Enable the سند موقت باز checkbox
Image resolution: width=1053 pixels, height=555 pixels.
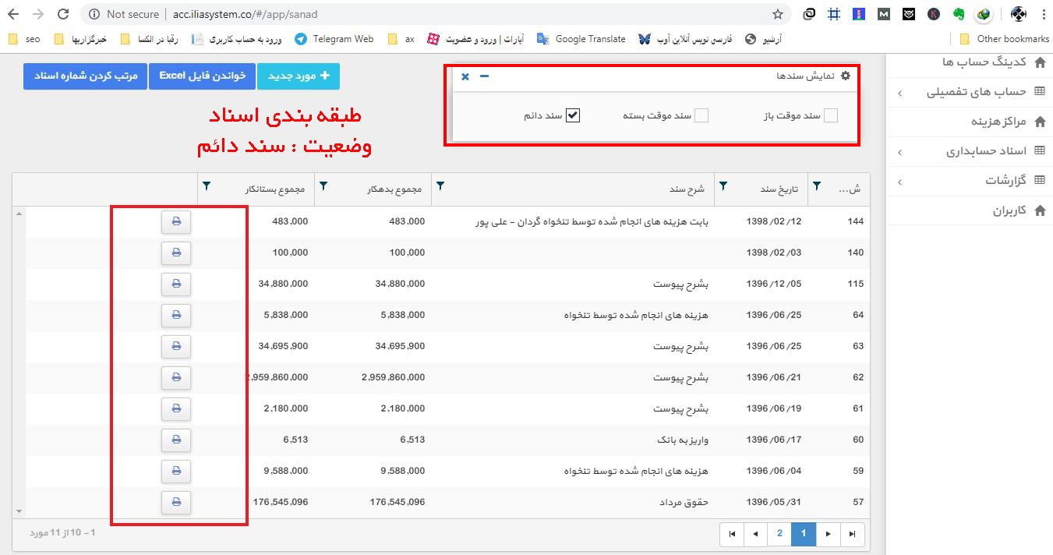(x=831, y=115)
